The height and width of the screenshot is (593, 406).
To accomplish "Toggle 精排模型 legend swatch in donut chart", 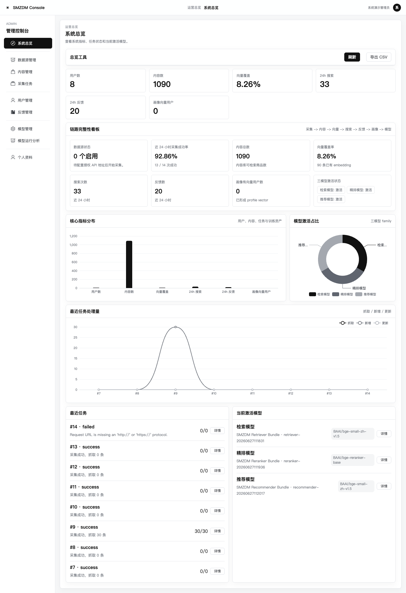I will (336, 294).
